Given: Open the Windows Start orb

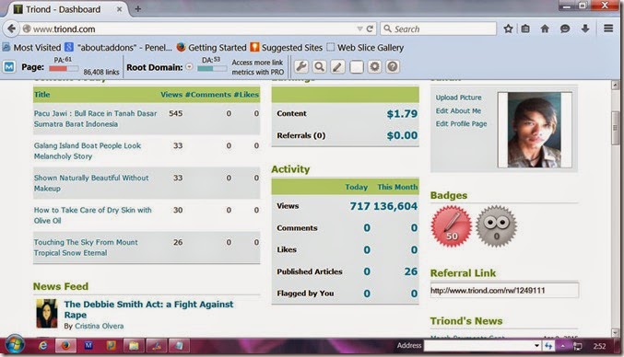Looking at the screenshot, I should (15, 345).
